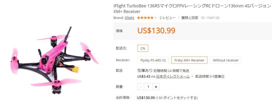Click the plus quantity button

(156, 87)
